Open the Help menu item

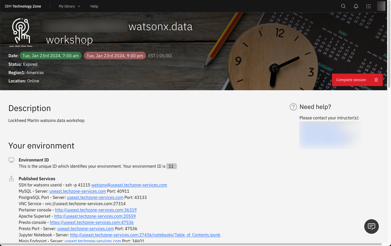[x=94, y=6]
